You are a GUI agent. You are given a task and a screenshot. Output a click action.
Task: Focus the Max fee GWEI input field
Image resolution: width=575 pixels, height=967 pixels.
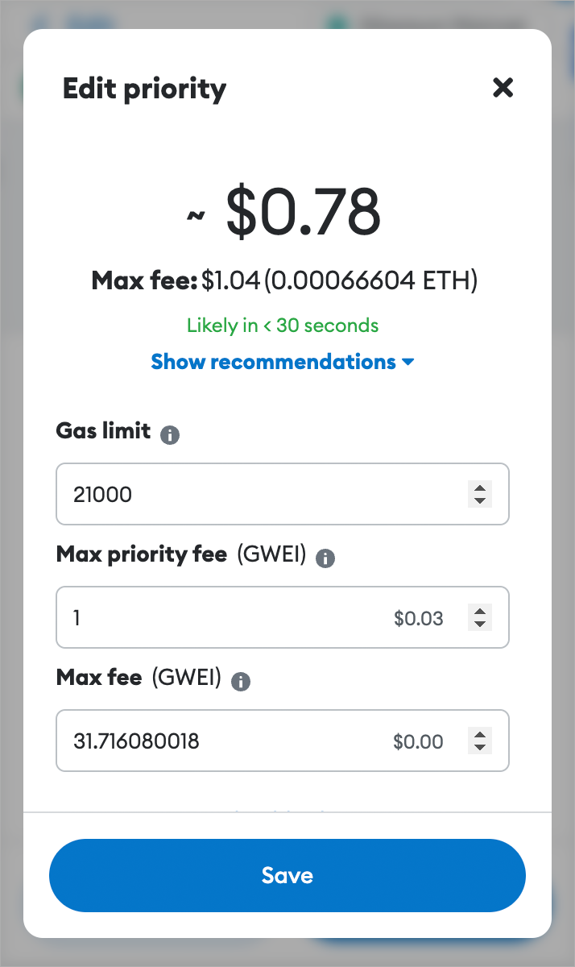[225, 741]
